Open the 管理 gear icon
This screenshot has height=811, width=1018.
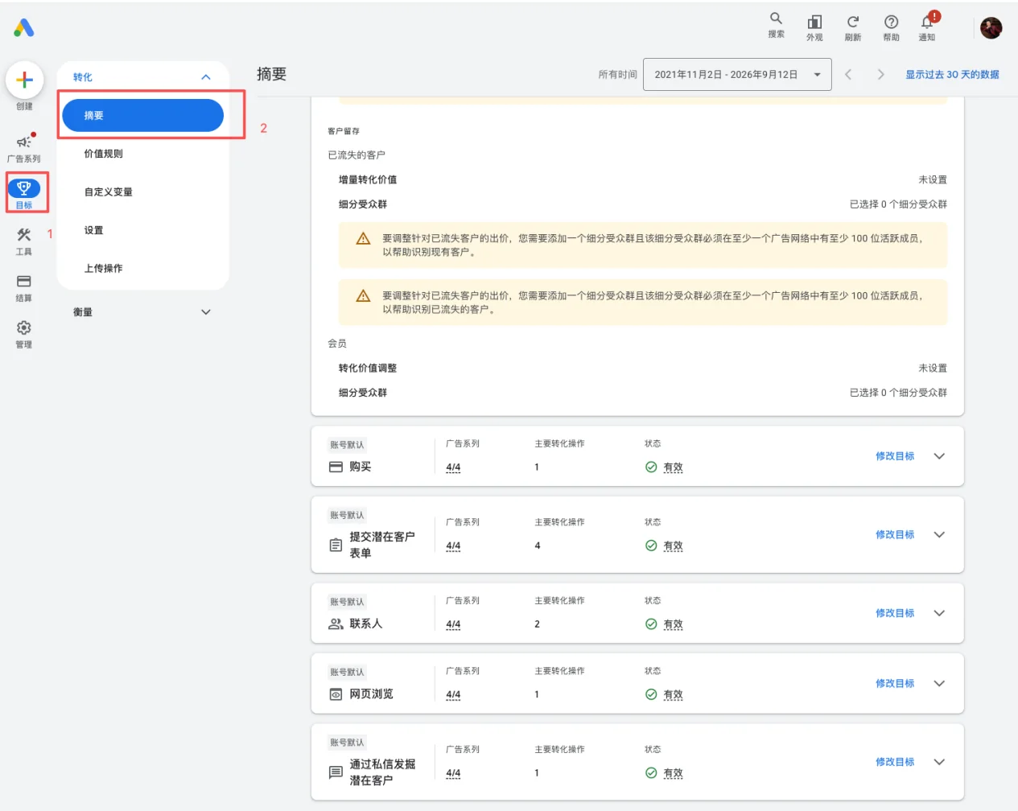pyautogui.click(x=24, y=327)
